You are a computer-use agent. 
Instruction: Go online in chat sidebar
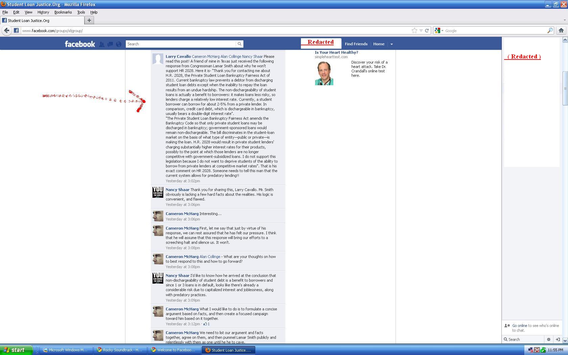(x=519, y=326)
